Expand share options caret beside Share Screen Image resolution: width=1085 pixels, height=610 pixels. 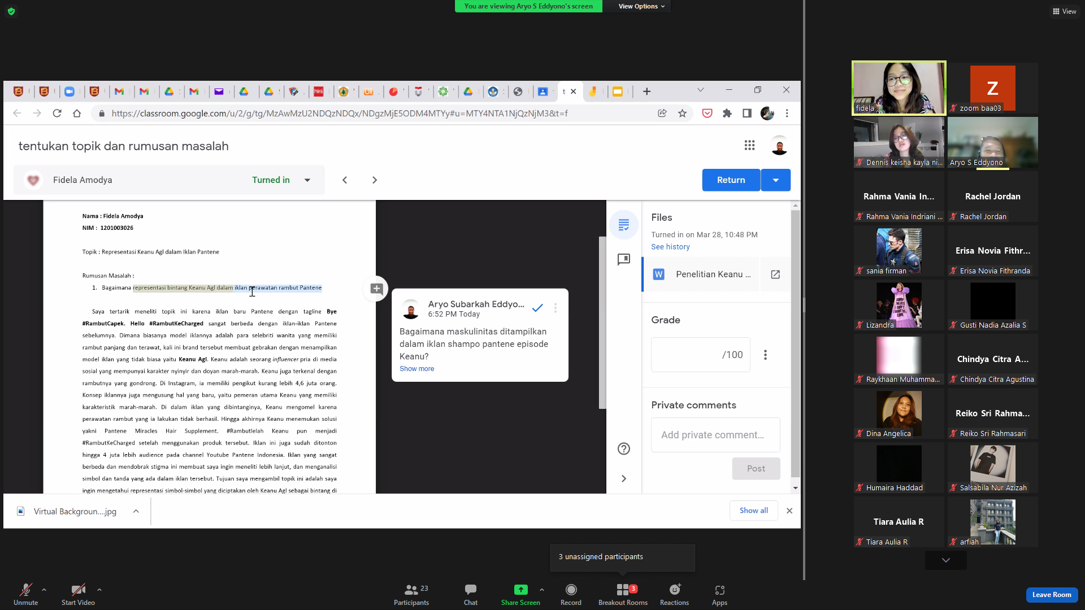(x=542, y=590)
